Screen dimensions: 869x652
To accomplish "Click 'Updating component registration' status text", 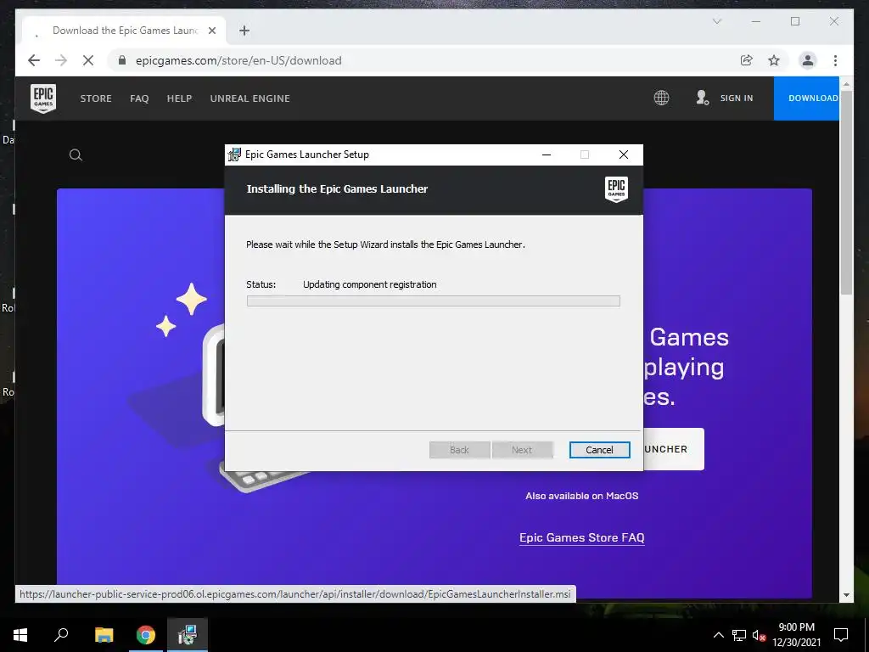I will 370,284.
